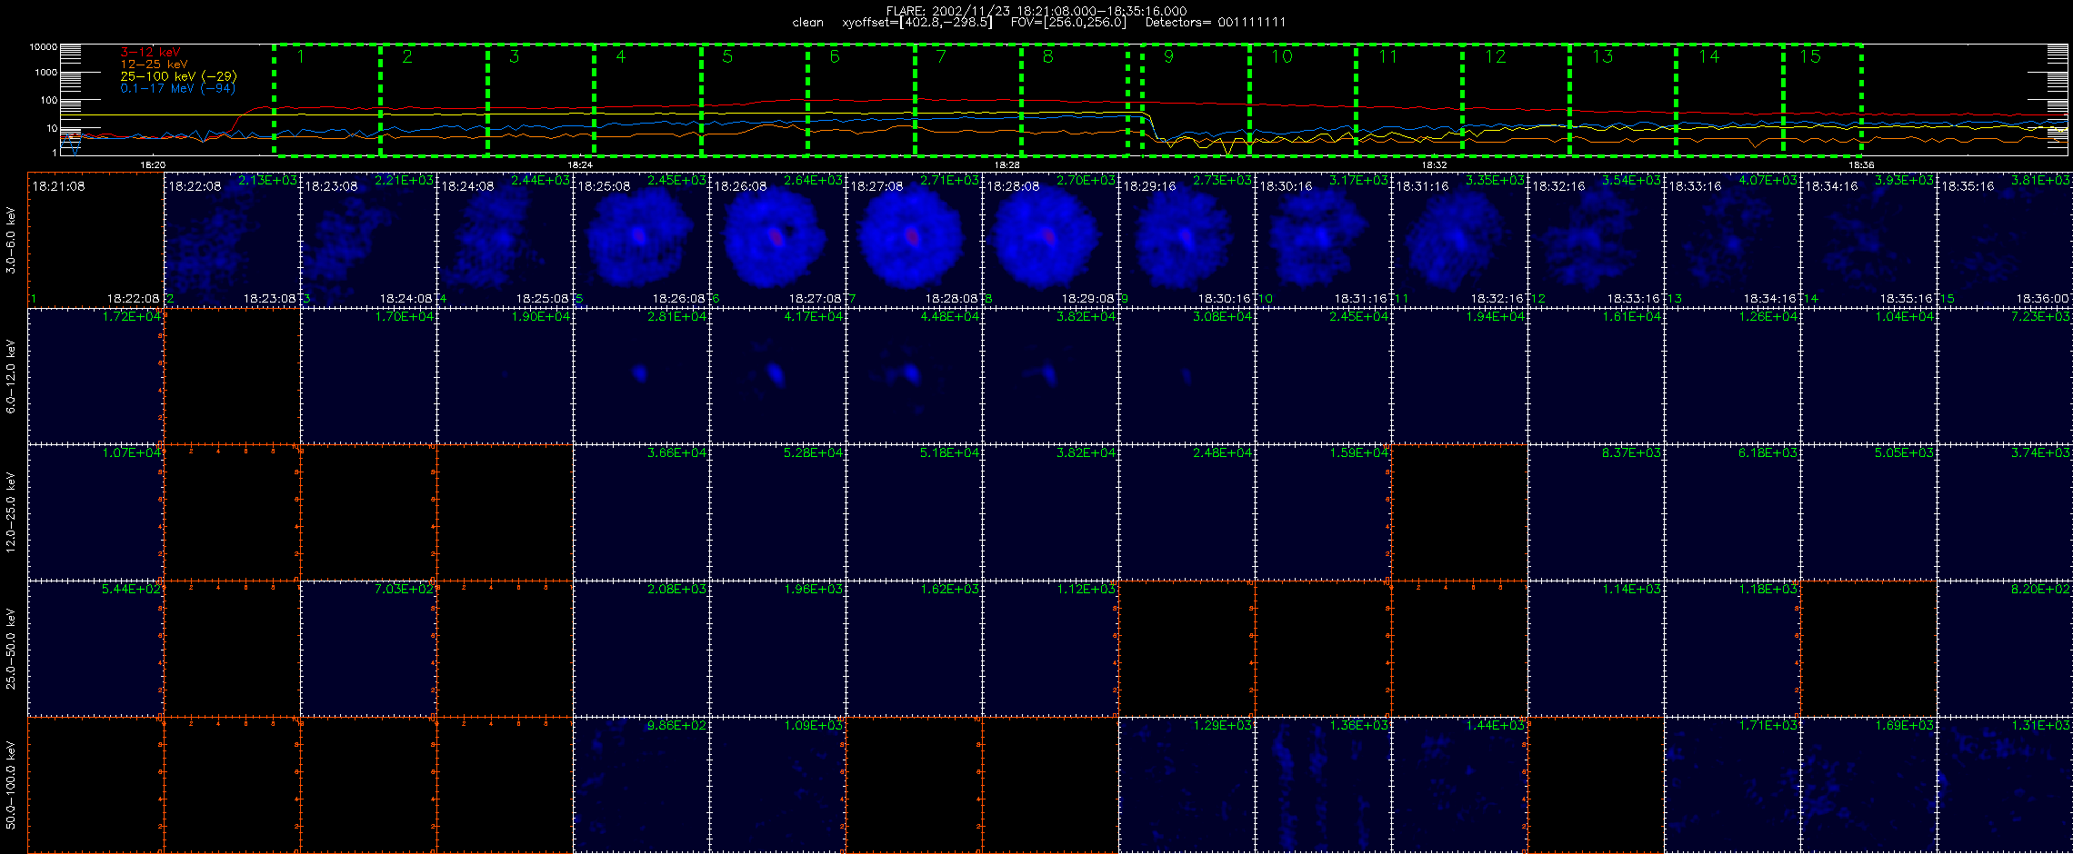Open the 3-6 keV image starting 18:29:16
The image size is (2073, 854).
click(x=1187, y=240)
